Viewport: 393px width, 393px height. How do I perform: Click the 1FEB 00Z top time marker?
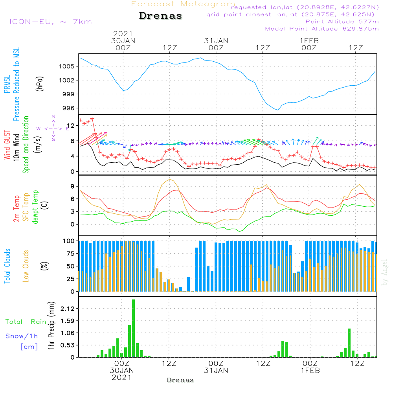309,44
